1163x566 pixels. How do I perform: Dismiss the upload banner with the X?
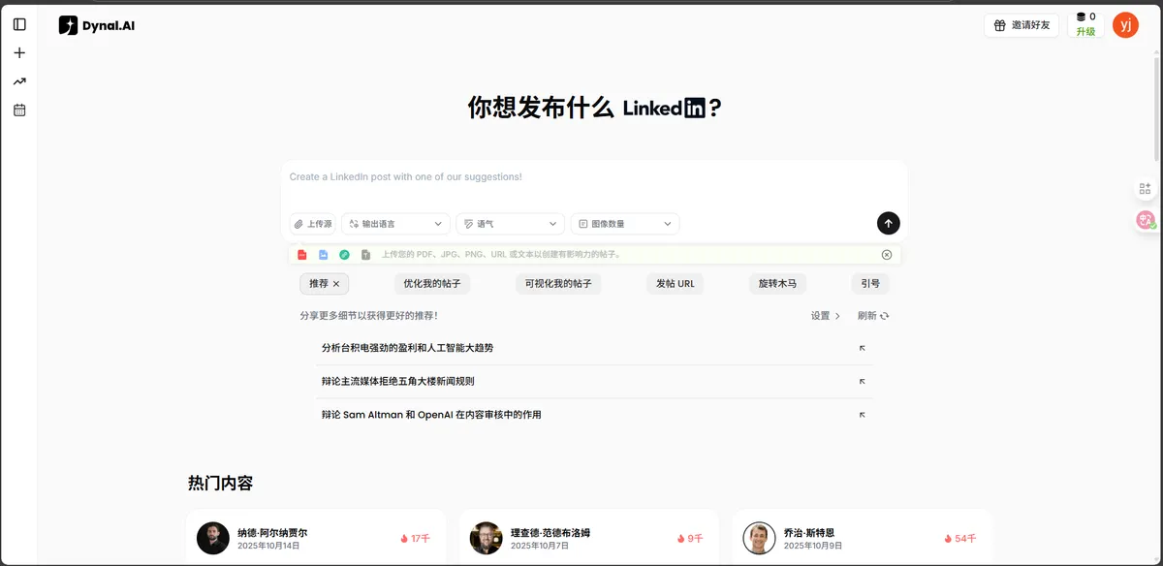(887, 254)
